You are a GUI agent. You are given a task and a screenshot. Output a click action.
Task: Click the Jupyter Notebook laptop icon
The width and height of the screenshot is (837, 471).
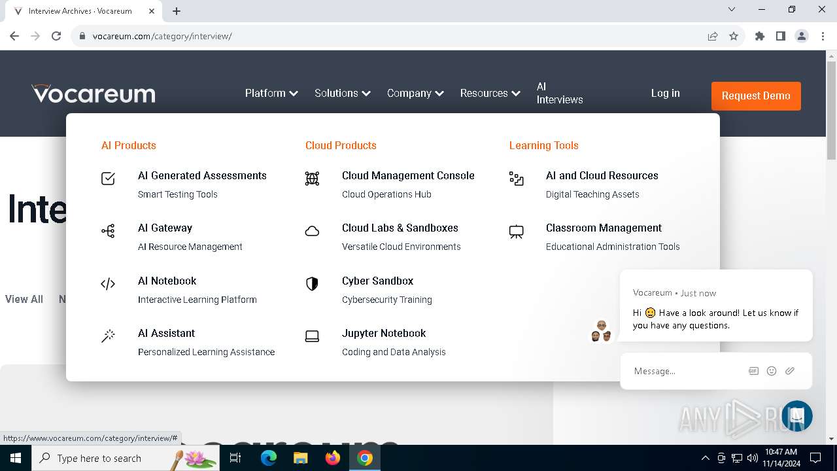point(312,336)
